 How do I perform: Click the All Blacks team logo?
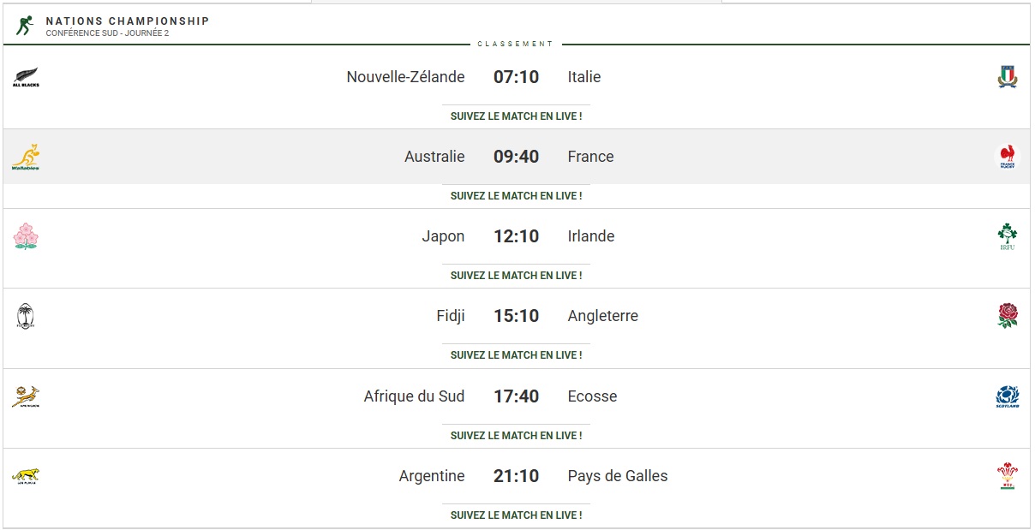click(26, 77)
